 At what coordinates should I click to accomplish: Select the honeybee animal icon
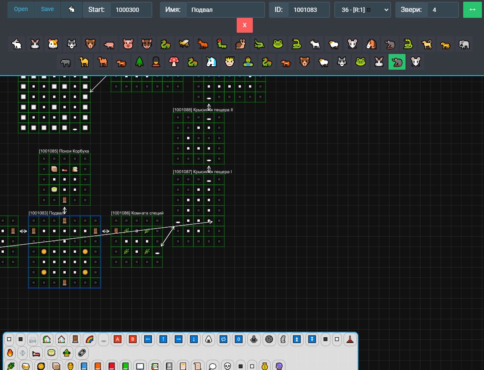click(184, 44)
